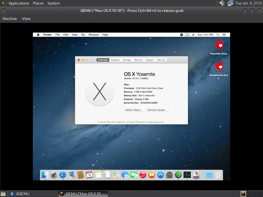
Task: Close the About This Mac window
Action: 79,60
